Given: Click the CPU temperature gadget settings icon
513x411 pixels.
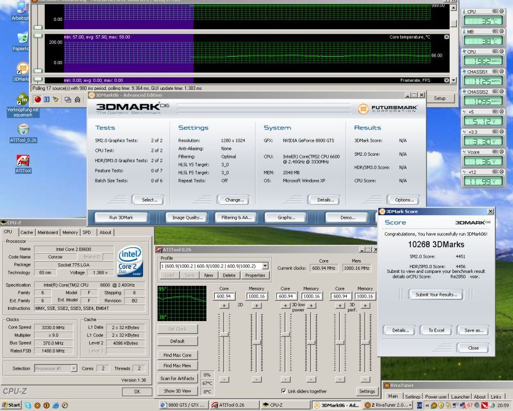Looking at the screenshot, I should point(495,11).
